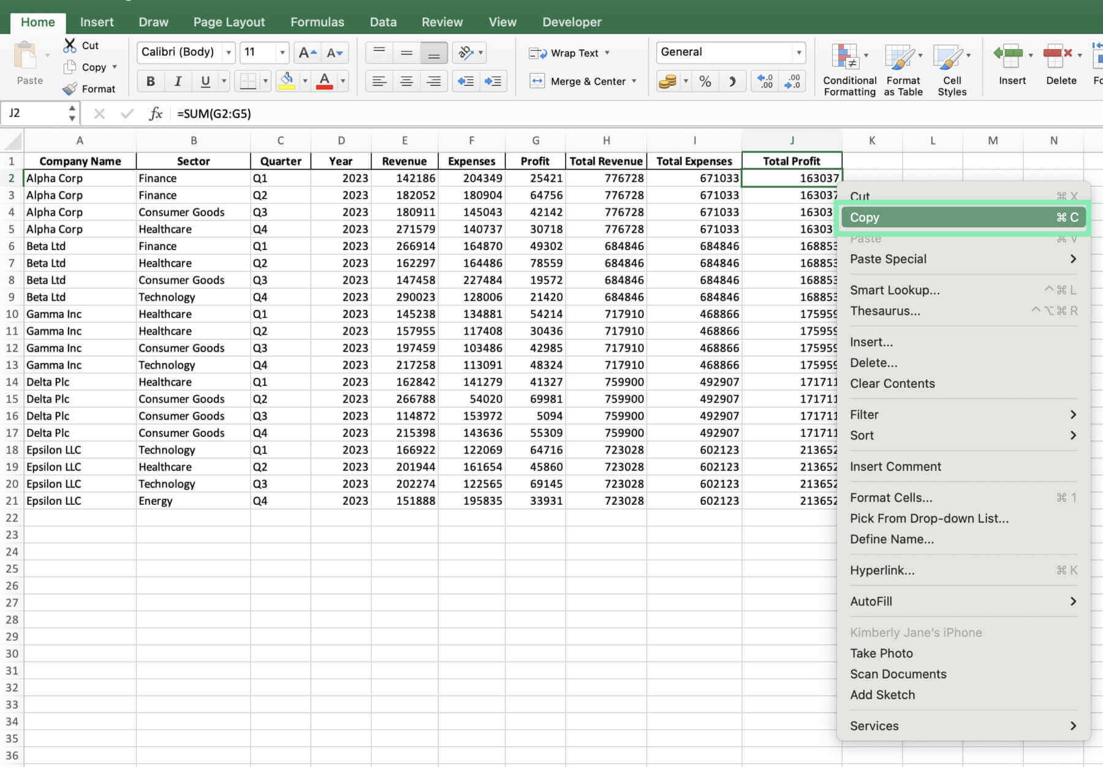1103x767 pixels.
Task: Switch to the Insert tab
Action: [x=97, y=22]
